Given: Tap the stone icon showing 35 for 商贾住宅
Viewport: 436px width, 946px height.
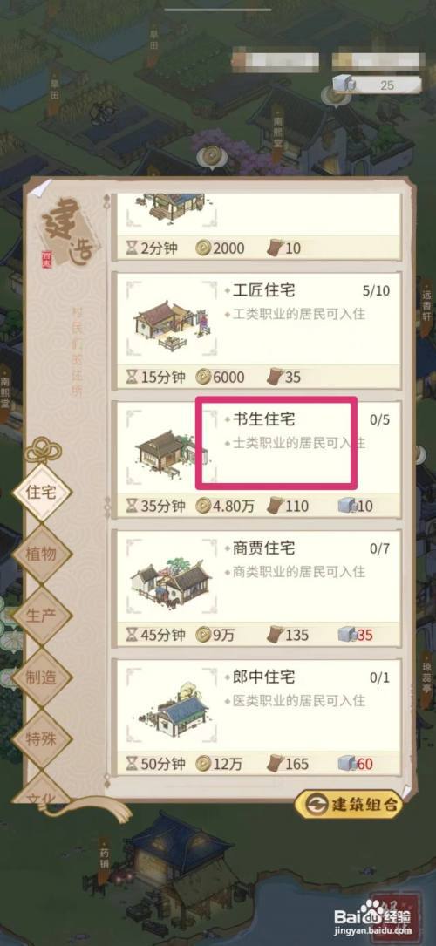Looking at the screenshot, I should coord(347,635).
